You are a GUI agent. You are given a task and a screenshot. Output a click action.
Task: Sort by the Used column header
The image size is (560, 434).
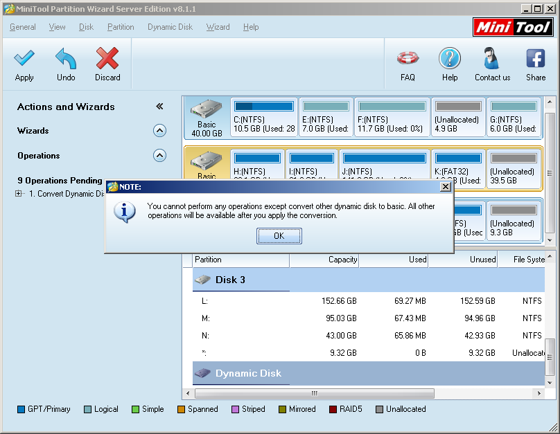tap(394, 260)
